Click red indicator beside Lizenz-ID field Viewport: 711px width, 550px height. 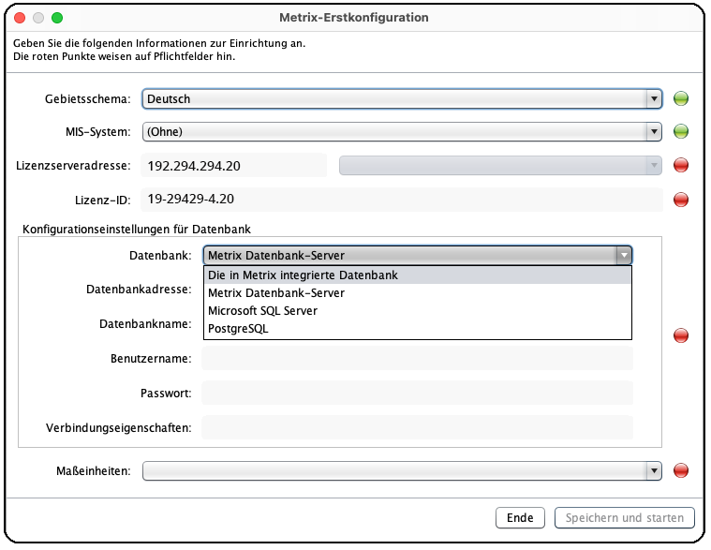tap(681, 200)
